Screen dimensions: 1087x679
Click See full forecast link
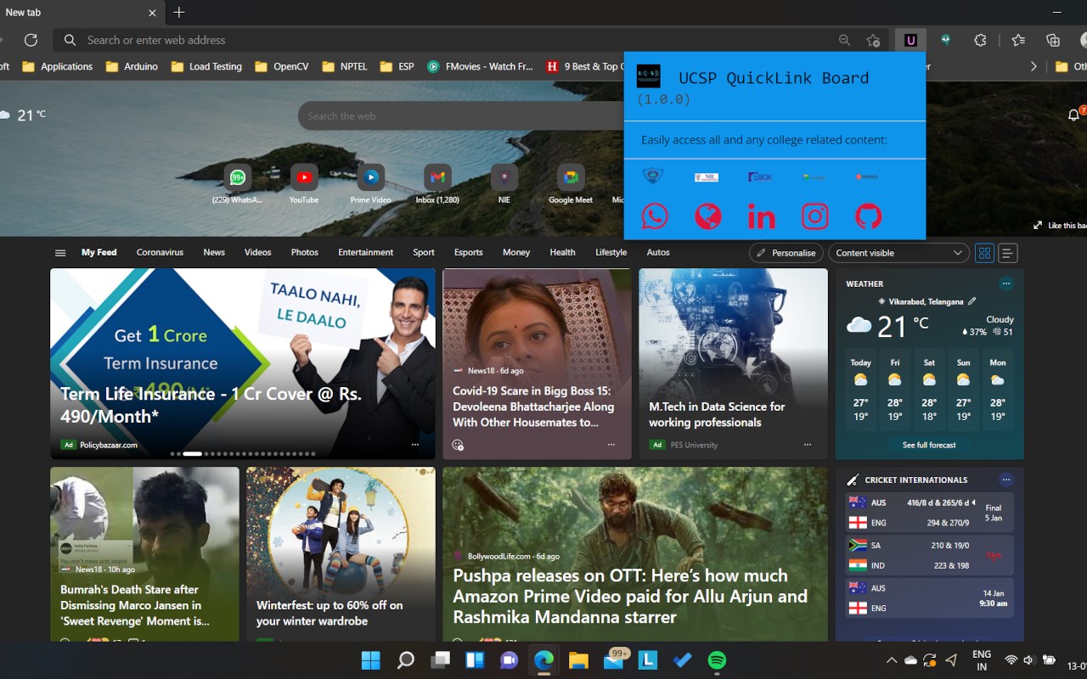pos(929,445)
